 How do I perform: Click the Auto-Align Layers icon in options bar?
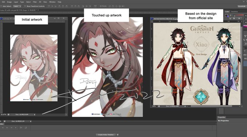(95, 6)
